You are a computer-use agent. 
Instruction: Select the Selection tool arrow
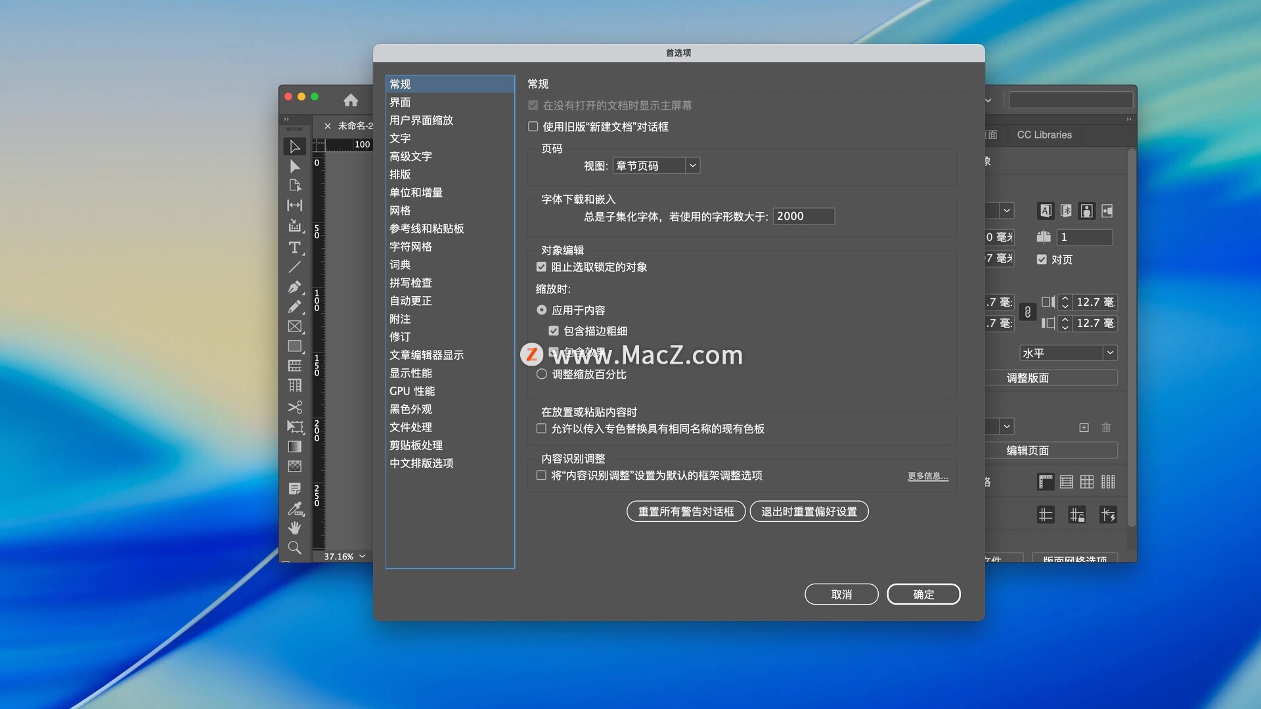[295, 146]
